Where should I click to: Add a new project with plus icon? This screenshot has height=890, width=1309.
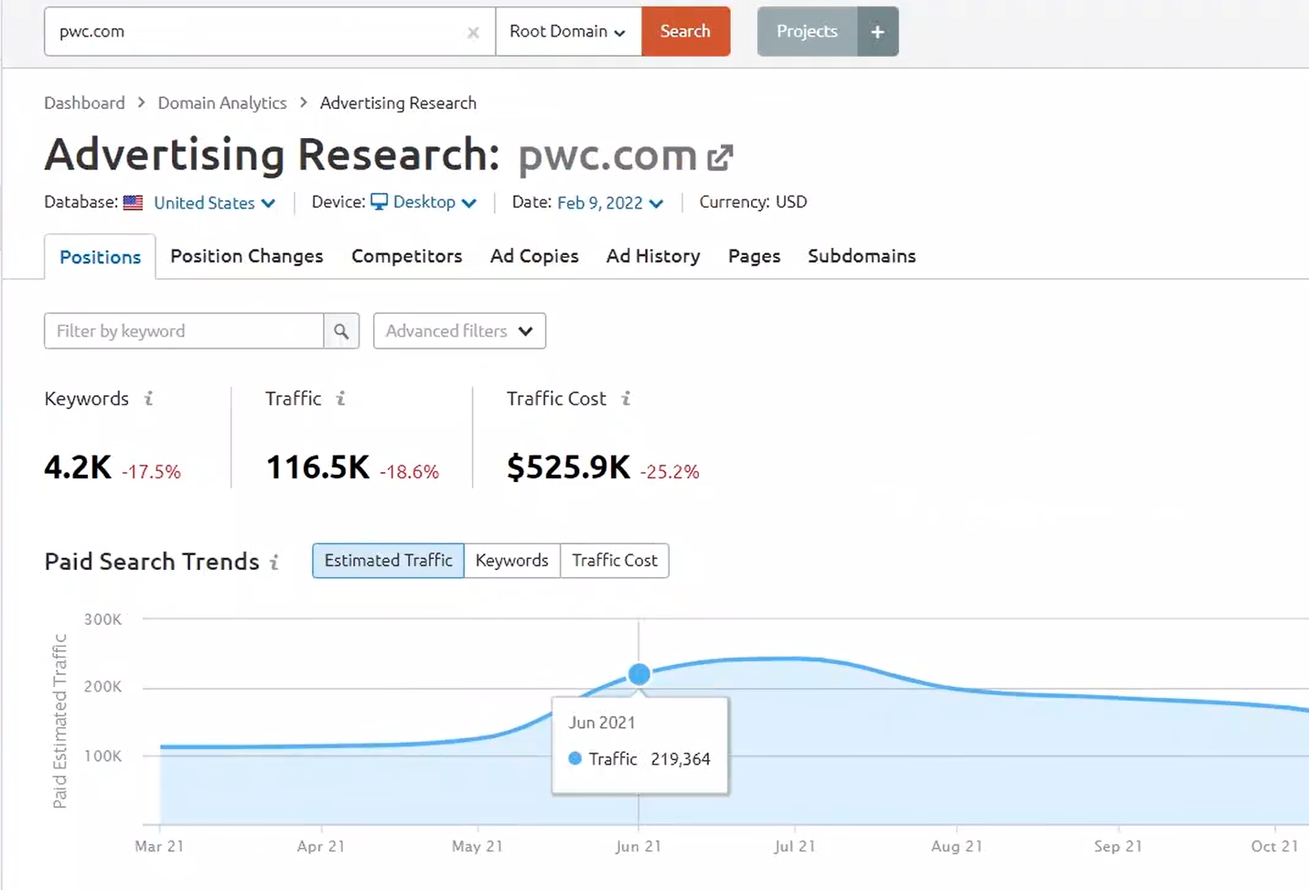point(877,32)
